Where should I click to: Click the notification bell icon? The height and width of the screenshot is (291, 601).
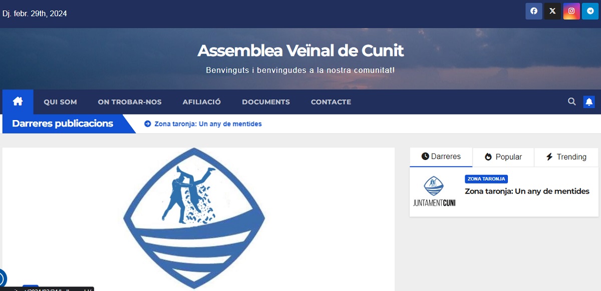coord(589,101)
